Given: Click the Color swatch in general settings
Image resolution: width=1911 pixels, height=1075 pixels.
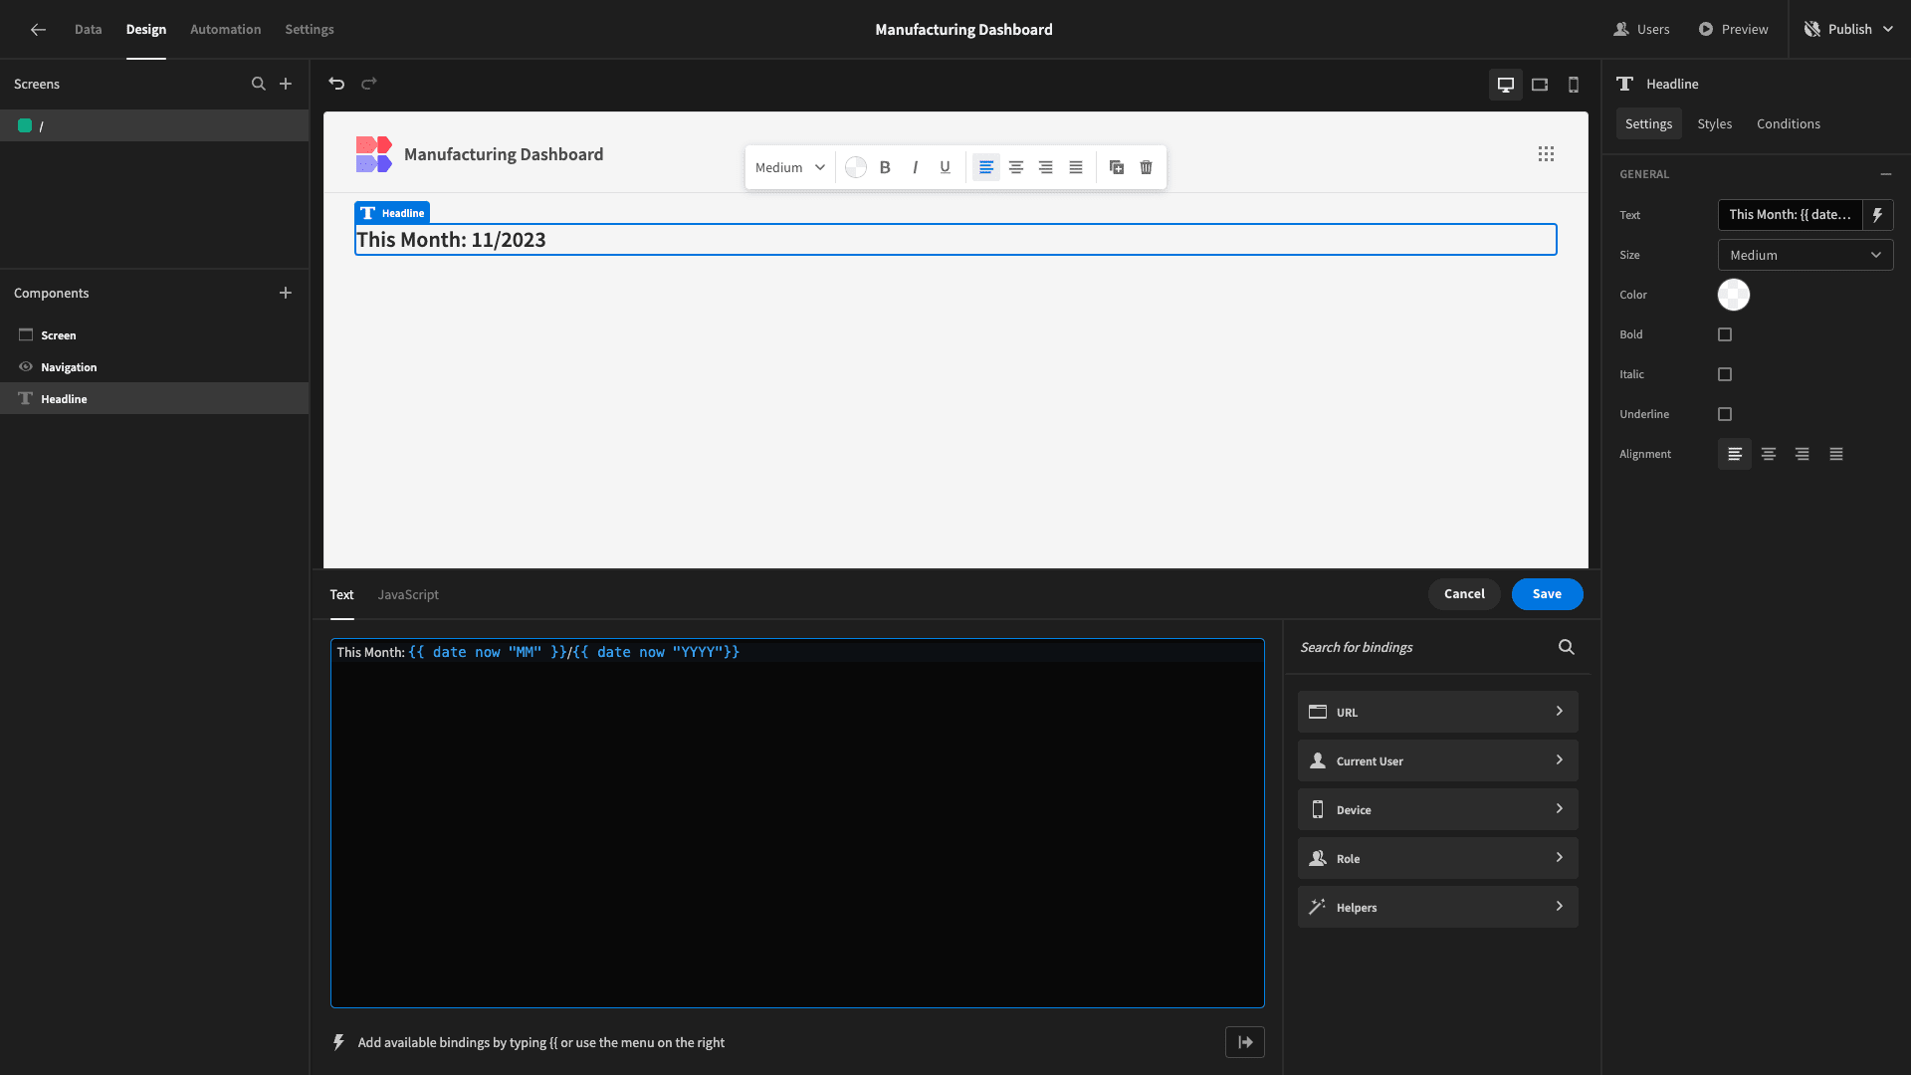Looking at the screenshot, I should [x=1733, y=294].
